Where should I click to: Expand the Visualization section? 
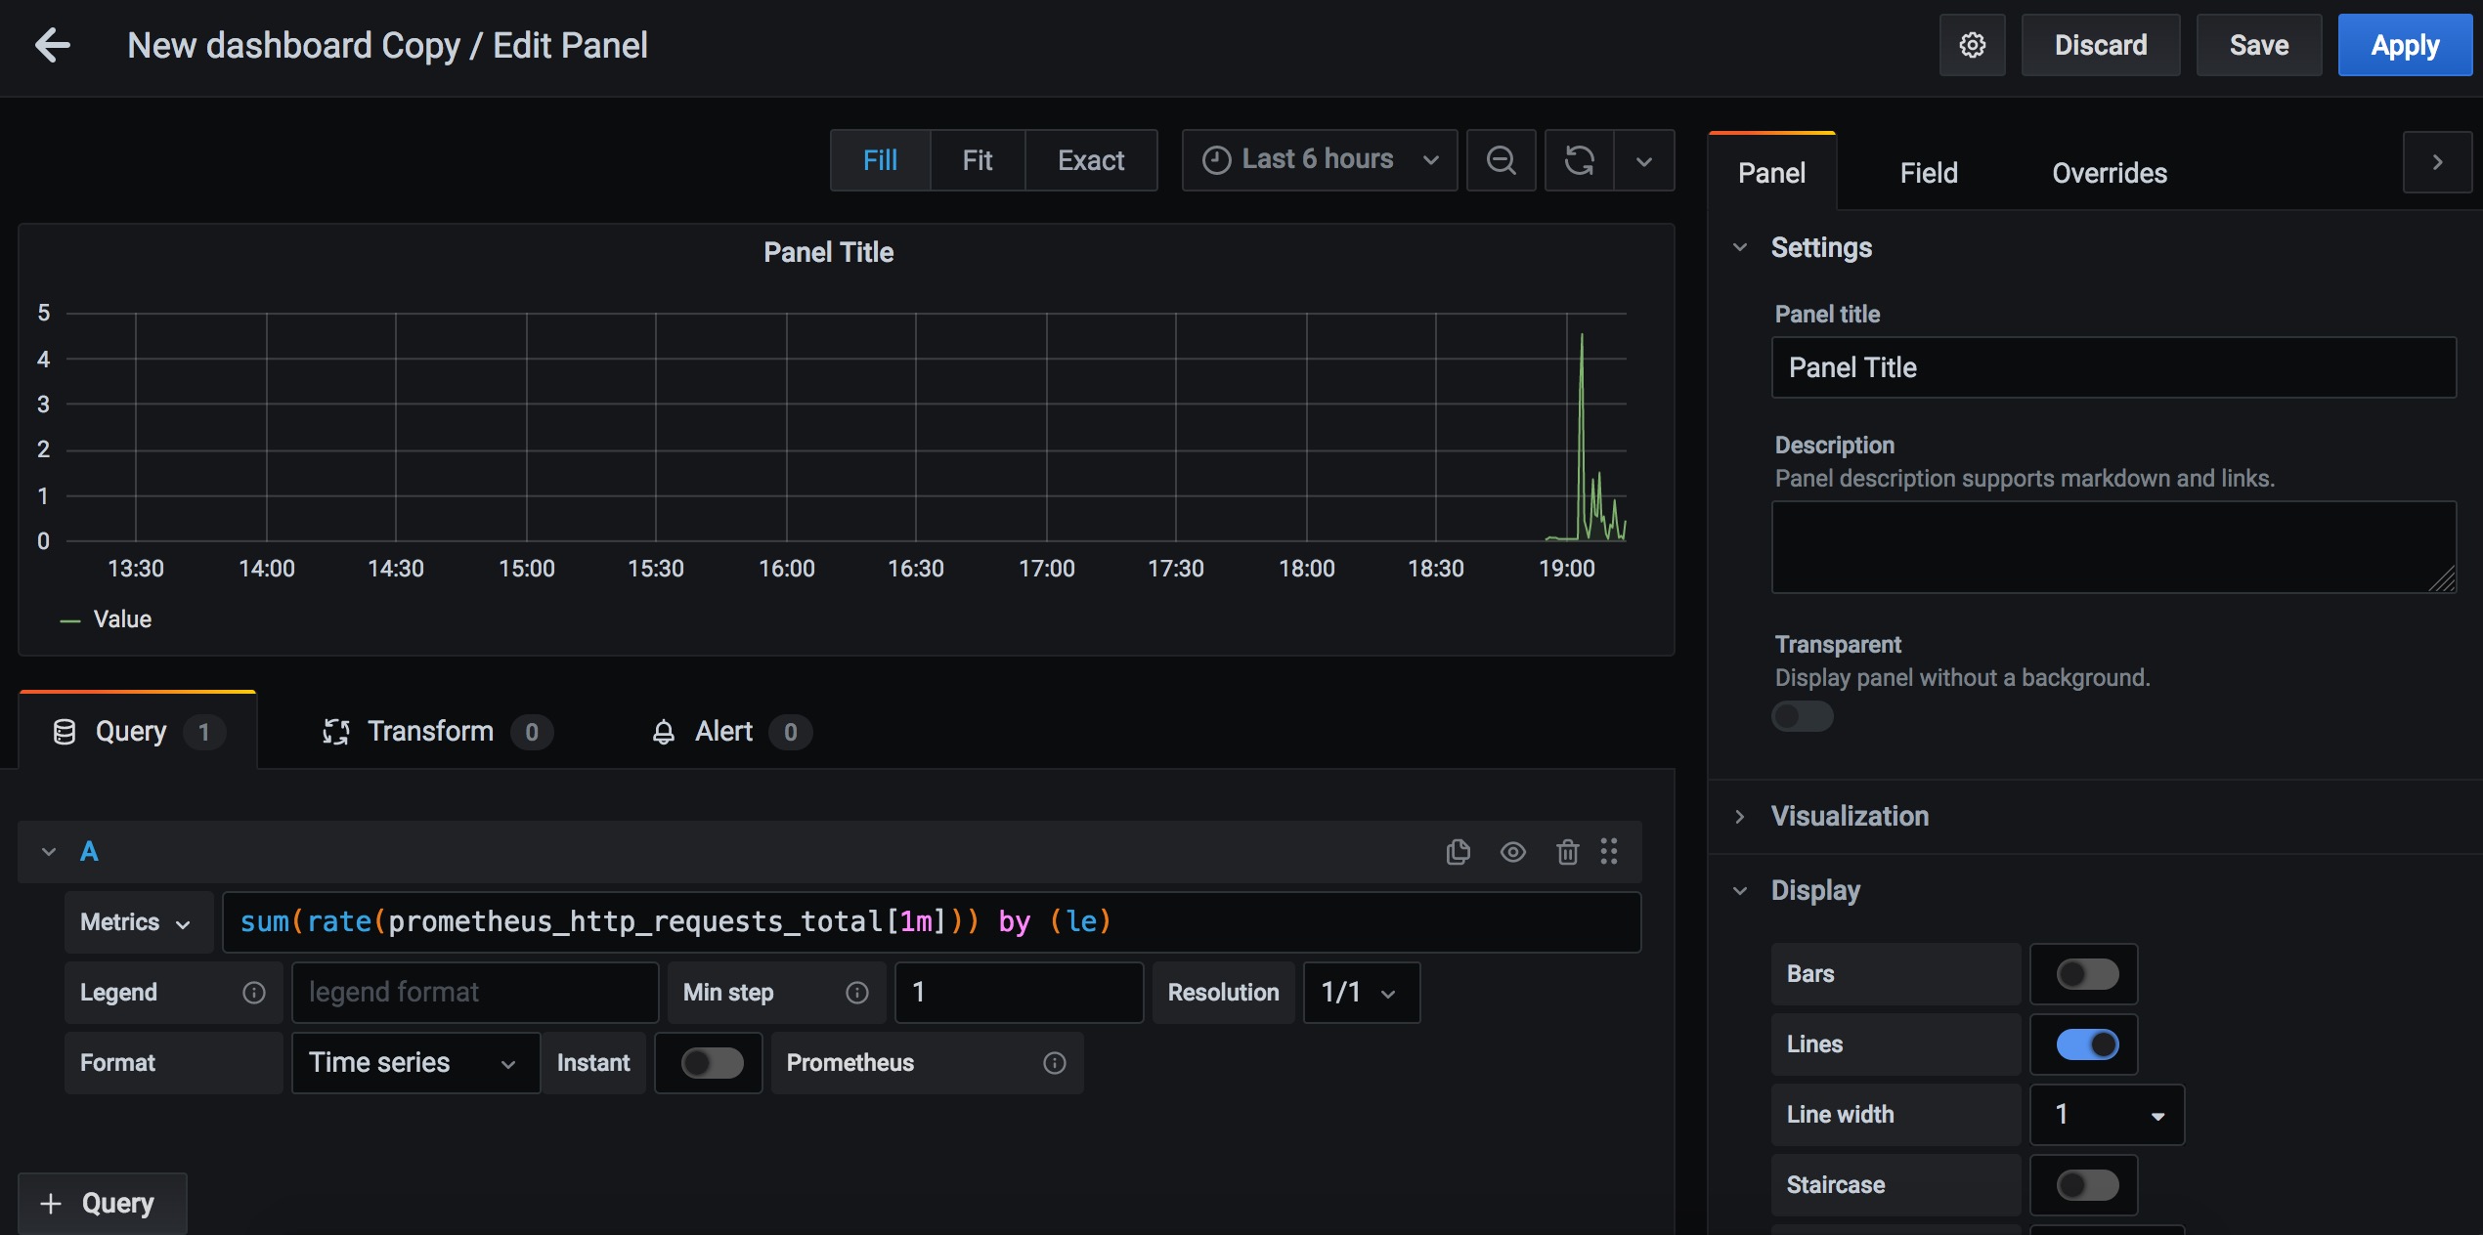(1849, 817)
